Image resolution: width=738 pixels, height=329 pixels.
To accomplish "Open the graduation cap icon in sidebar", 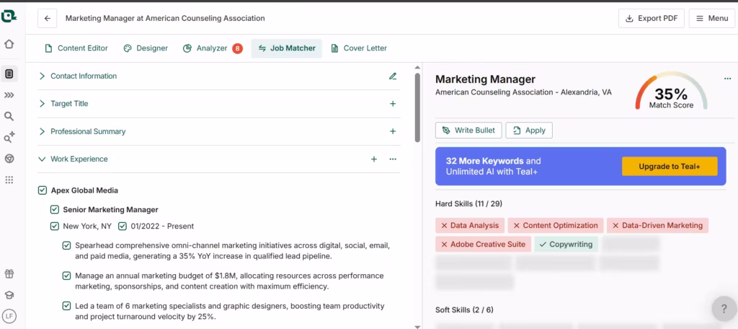I will point(9,295).
